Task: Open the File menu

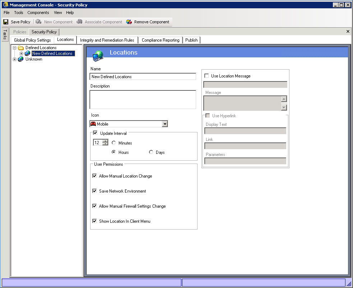Action: (6, 13)
